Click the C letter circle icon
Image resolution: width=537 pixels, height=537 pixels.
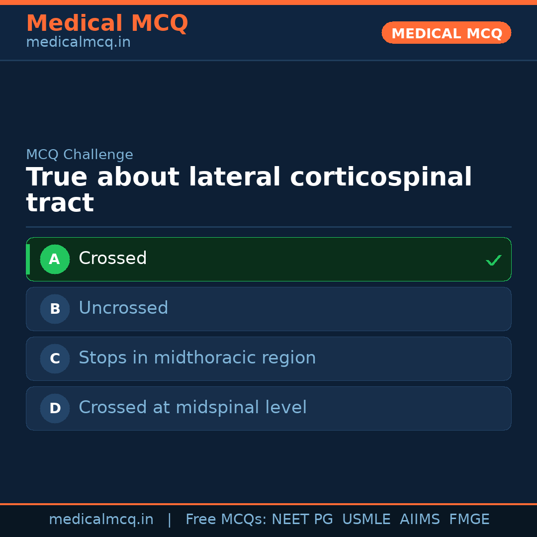click(55, 358)
